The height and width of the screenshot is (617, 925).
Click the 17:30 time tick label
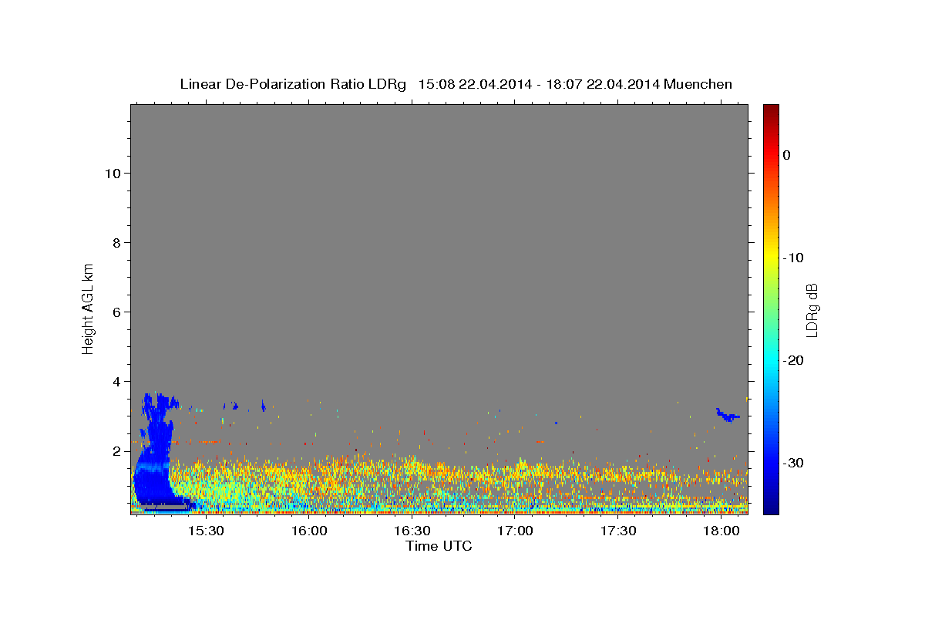(x=618, y=531)
